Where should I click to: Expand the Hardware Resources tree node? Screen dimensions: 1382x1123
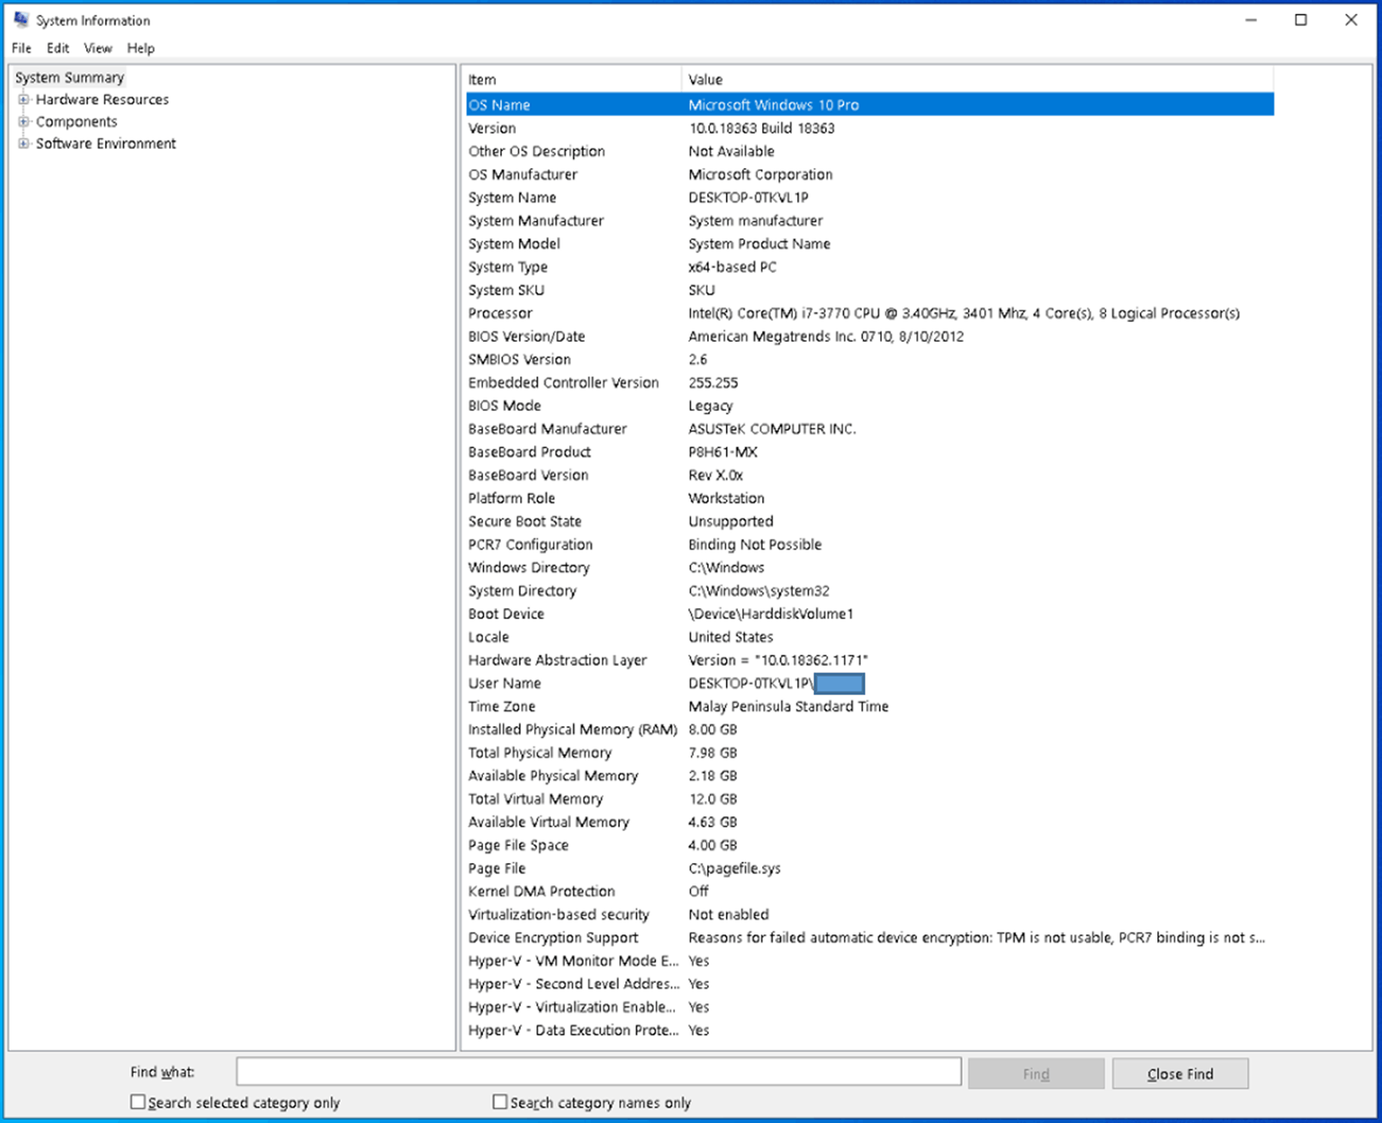tap(24, 100)
